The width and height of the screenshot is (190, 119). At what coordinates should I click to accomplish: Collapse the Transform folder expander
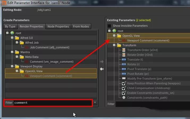point(114,45)
